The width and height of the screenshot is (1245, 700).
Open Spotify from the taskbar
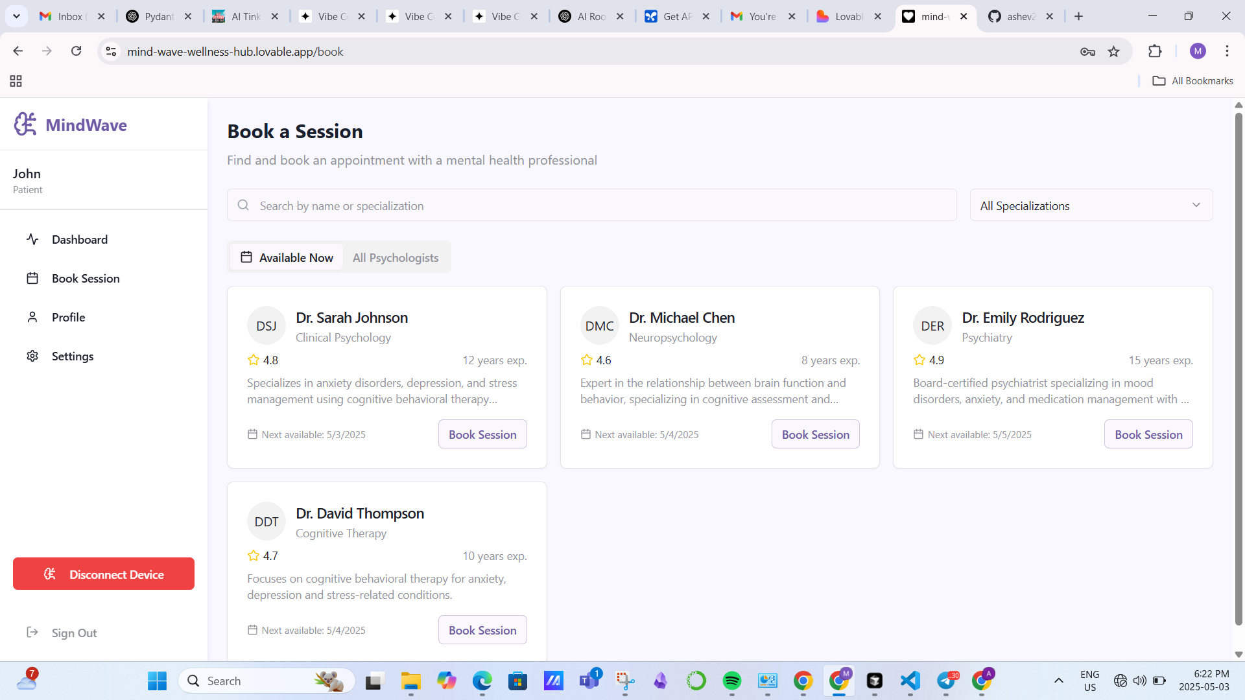pos(731,681)
